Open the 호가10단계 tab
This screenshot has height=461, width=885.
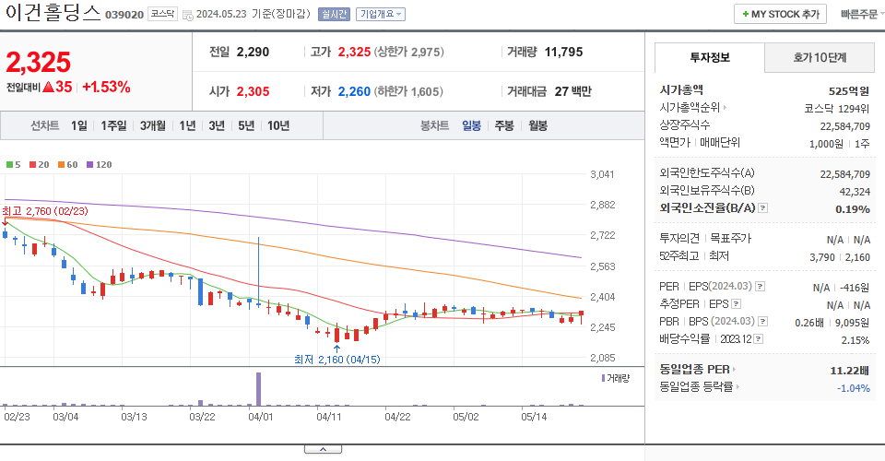click(820, 57)
